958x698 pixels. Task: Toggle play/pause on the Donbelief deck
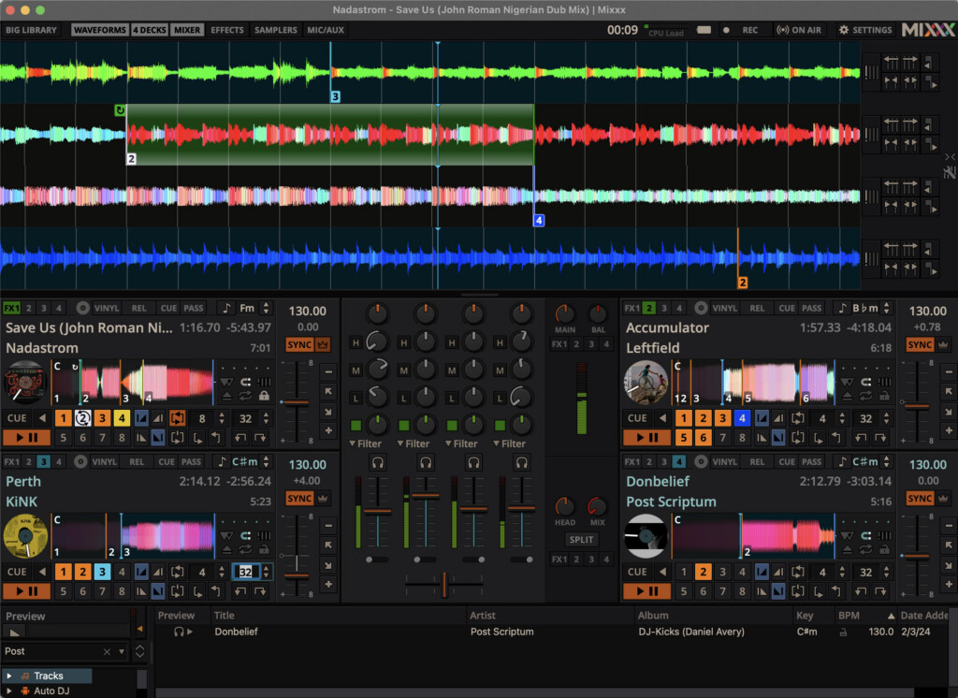pyautogui.click(x=646, y=591)
